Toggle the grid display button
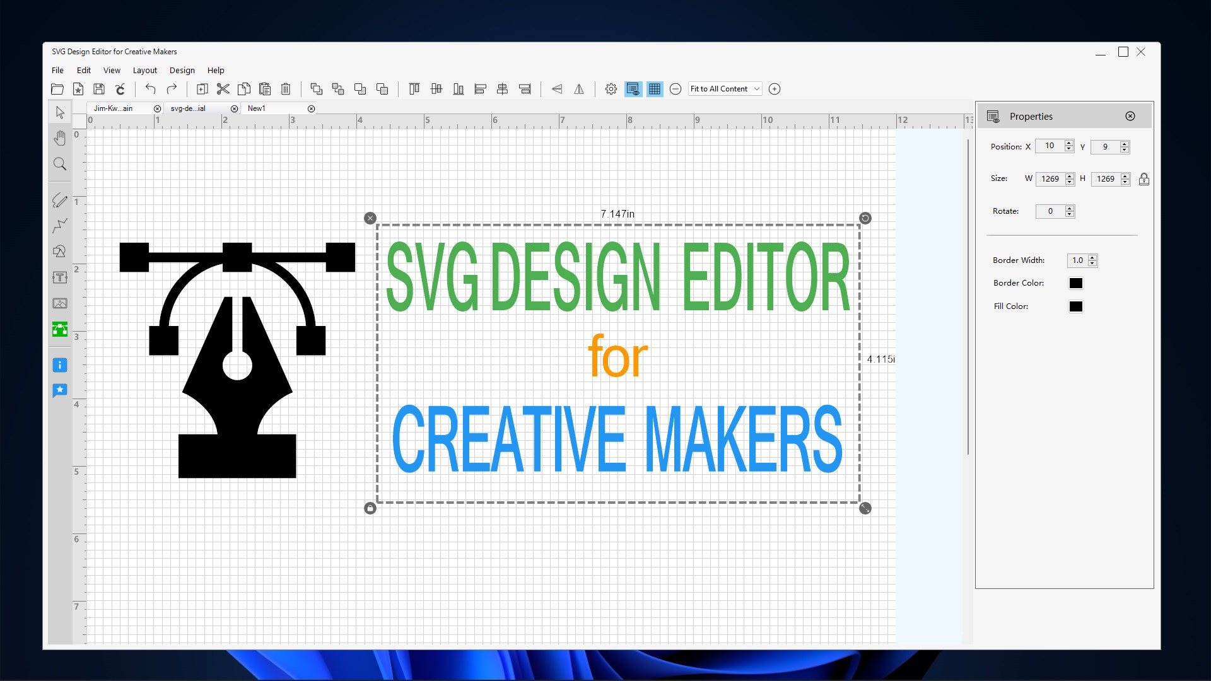The image size is (1211, 681). pyautogui.click(x=655, y=89)
